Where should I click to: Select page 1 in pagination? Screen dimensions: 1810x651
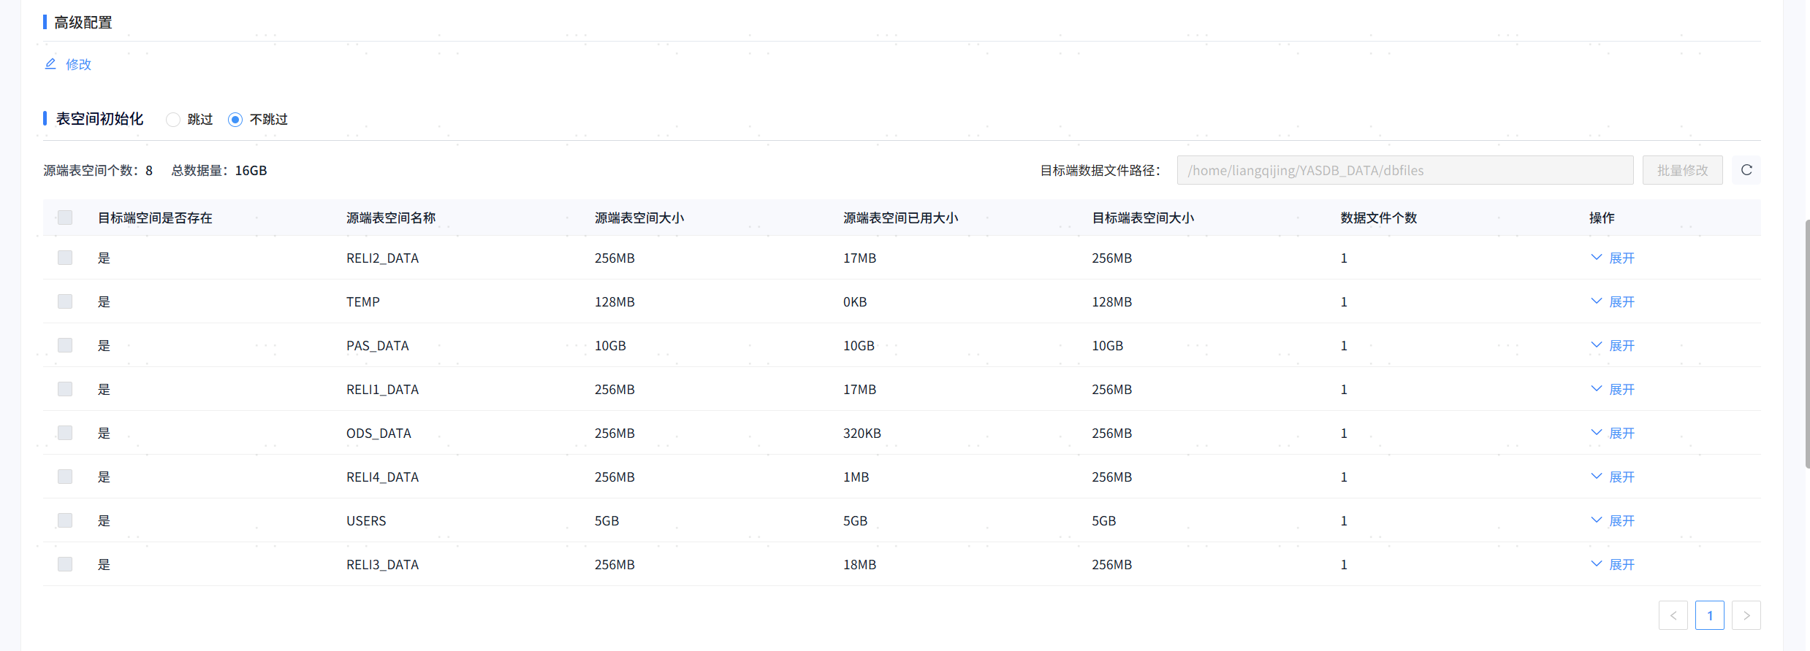click(1709, 615)
